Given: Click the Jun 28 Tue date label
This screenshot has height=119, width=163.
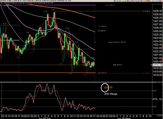Looking at the screenshot, I should coord(44,118).
